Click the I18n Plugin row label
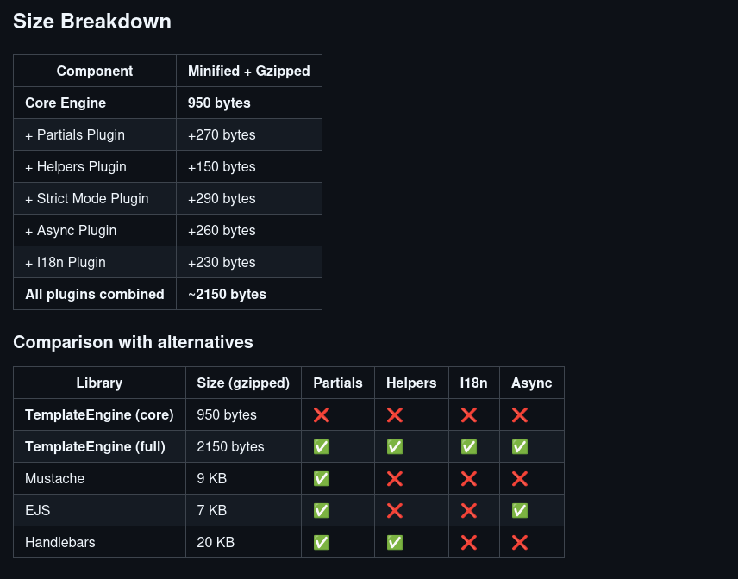The height and width of the screenshot is (579, 738). pos(66,263)
